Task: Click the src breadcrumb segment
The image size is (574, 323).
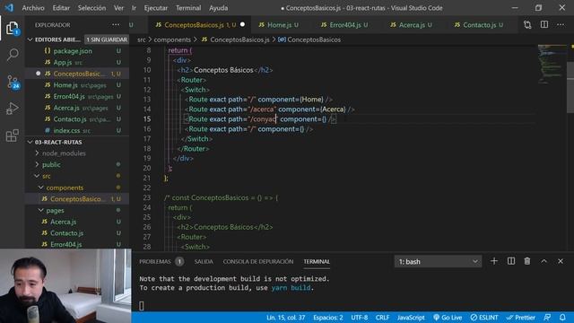Action: 142,39
